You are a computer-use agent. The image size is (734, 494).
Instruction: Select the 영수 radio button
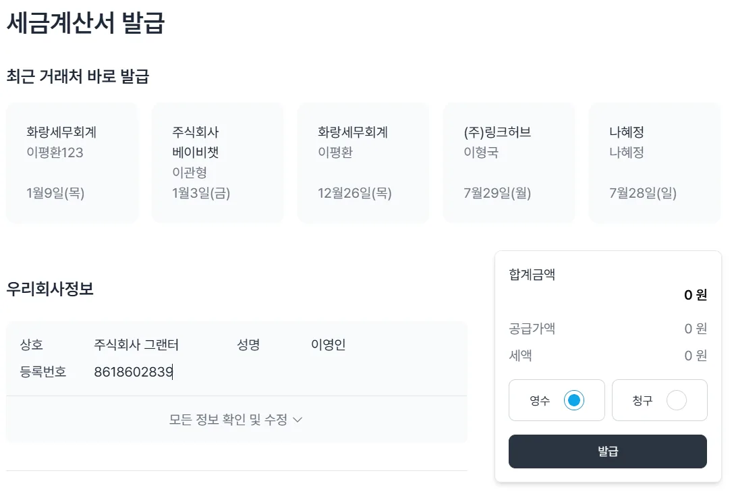point(574,400)
